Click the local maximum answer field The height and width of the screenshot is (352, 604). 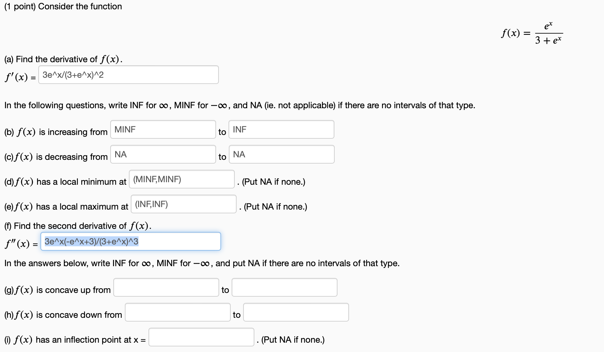tap(183, 204)
